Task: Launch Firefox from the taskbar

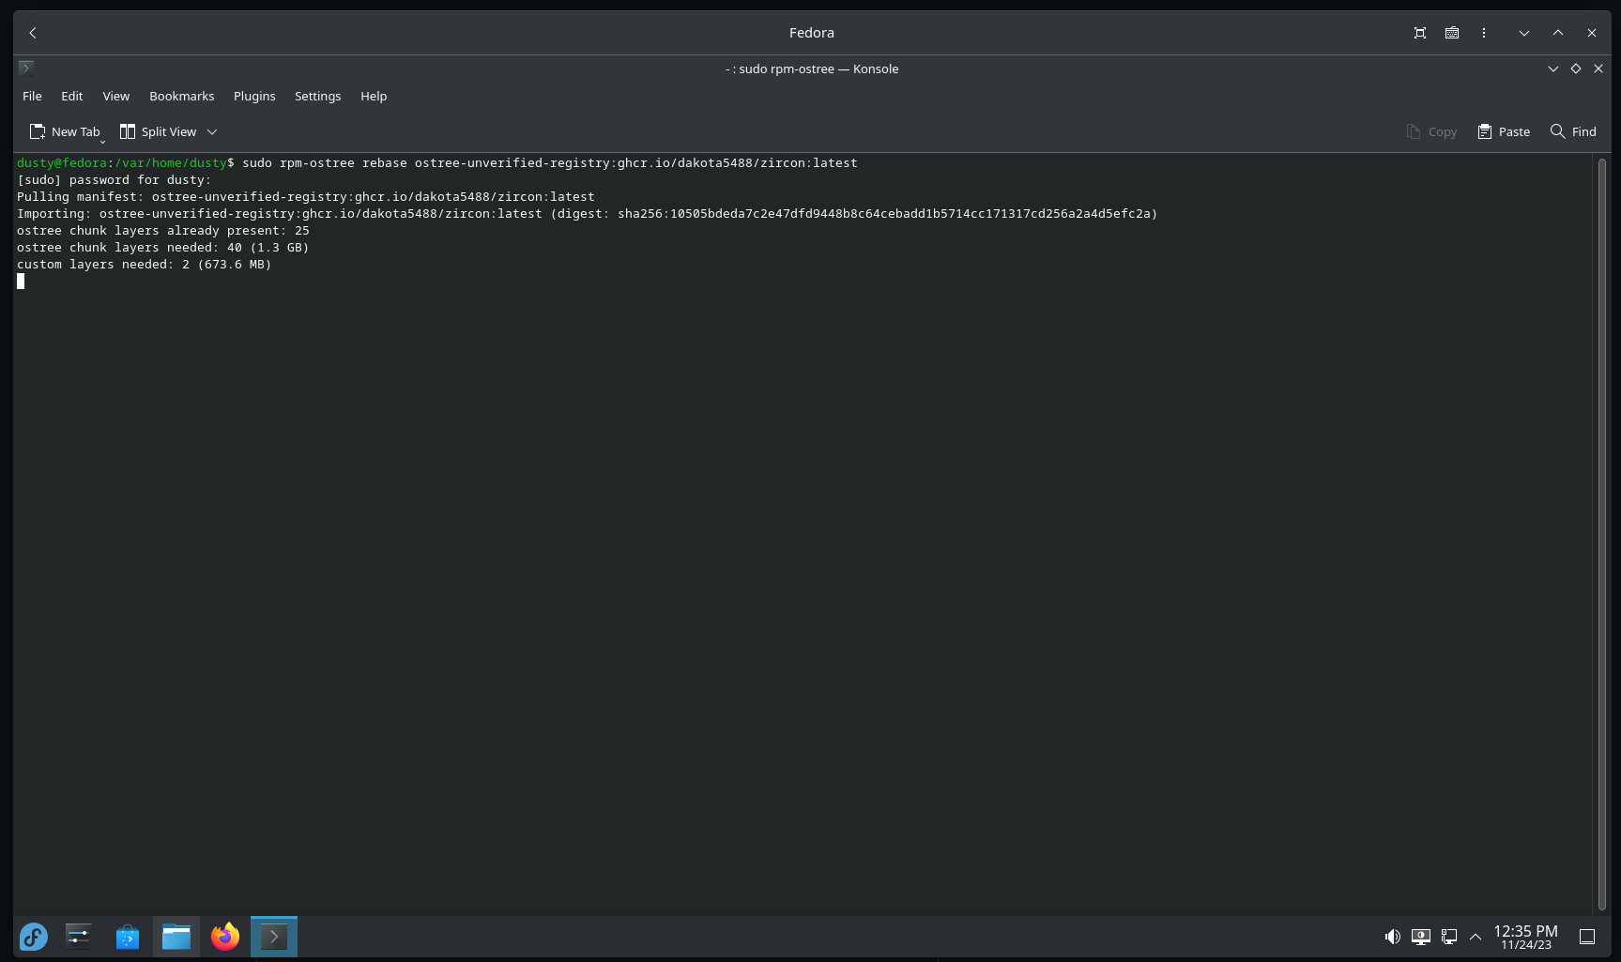Action: tap(225, 937)
